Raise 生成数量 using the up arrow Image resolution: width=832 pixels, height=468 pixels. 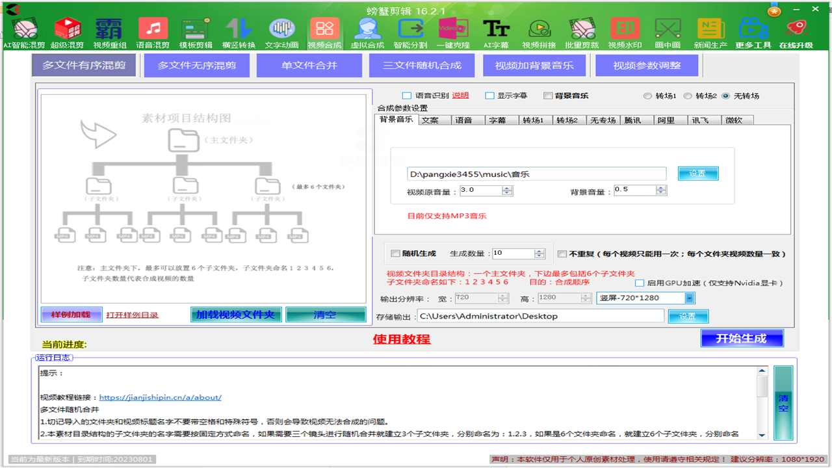538,251
